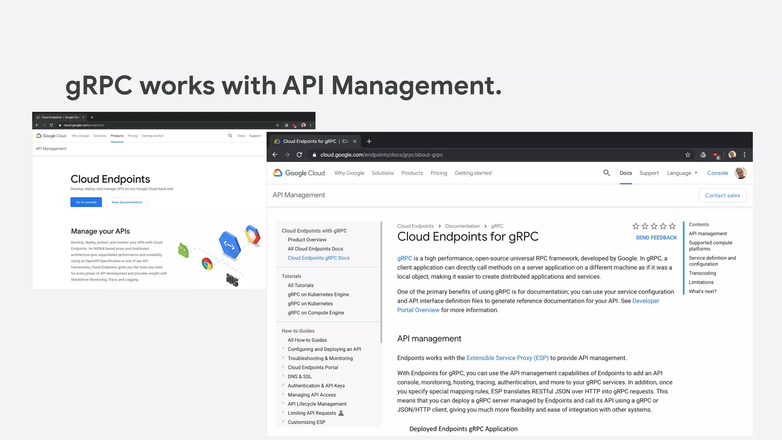Expand DNS & SSL section
The image size is (782, 440).
coord(283,376)
